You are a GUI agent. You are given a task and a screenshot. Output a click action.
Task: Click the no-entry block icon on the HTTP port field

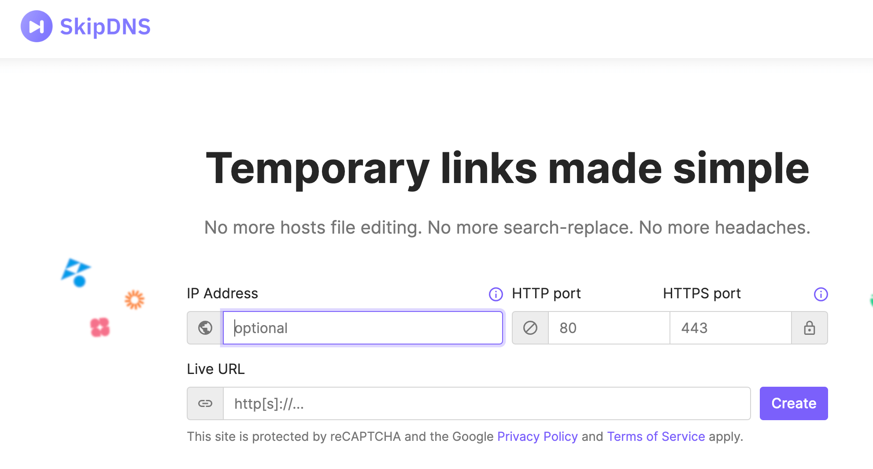click(530, 327)
